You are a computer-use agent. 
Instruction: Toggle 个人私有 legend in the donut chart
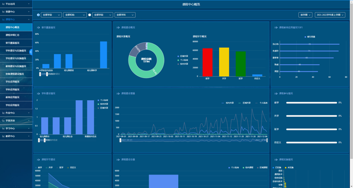pyautogui.click(x=183, y=60)
